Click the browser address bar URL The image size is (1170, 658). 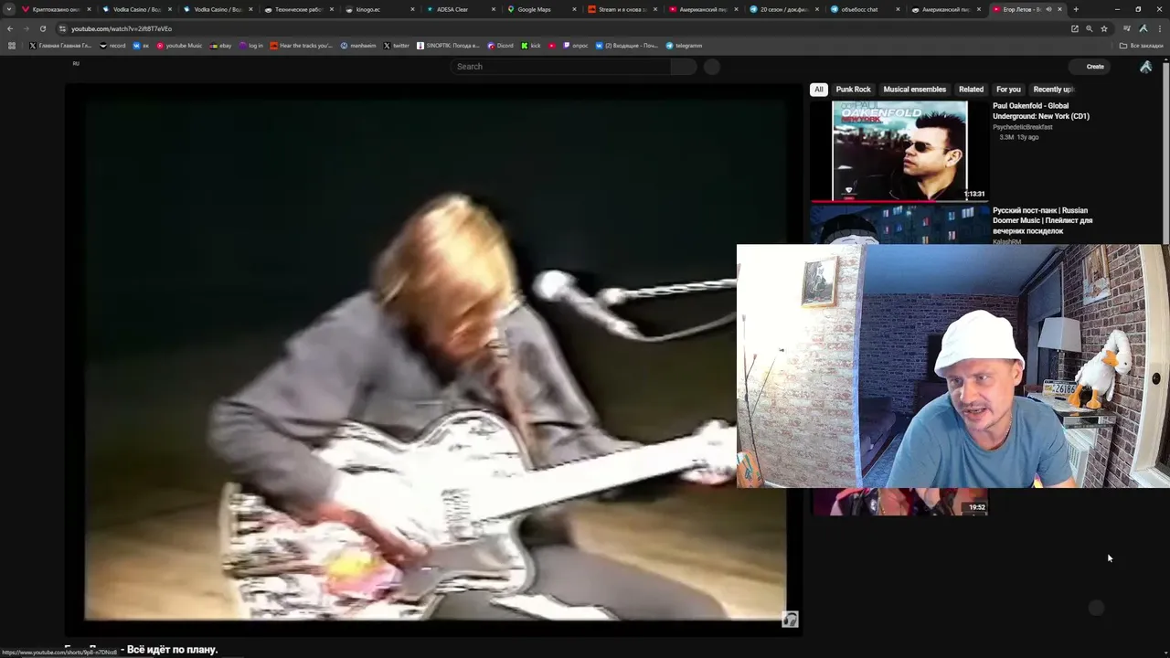click(x=122, y=28)
